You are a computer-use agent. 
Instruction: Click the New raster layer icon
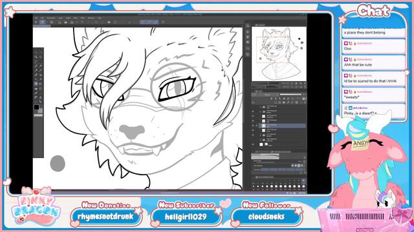pos(276,102)
